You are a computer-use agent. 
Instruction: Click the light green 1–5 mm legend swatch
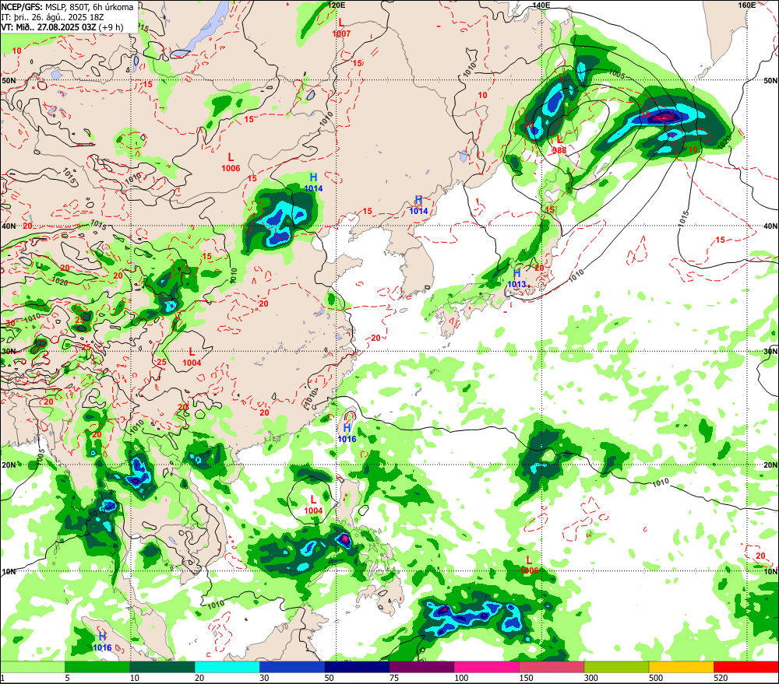[x=33, y=667]
